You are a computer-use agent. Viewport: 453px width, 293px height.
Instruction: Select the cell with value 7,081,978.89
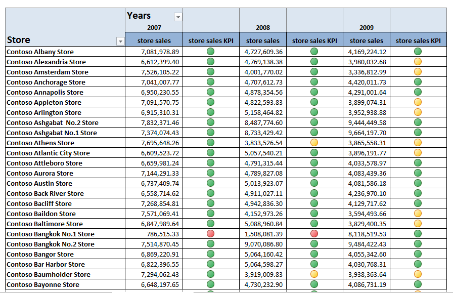click(x=154, y=52)
